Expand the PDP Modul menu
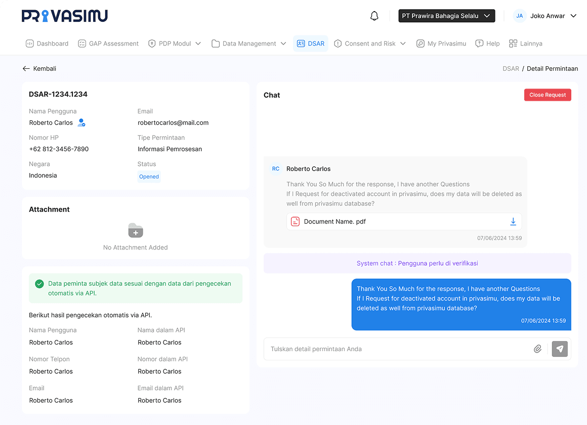The image size is (587, 425). pos(175,44)
